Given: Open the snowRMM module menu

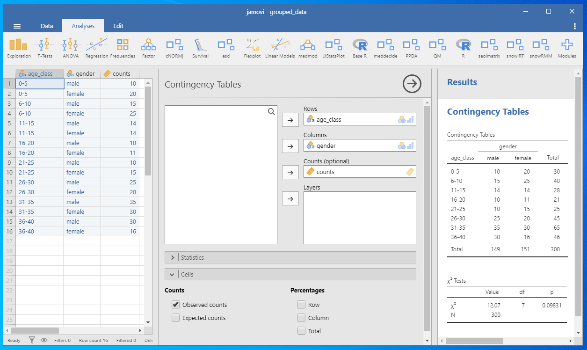Looking at the screenshot, I should tap(541, 48).
